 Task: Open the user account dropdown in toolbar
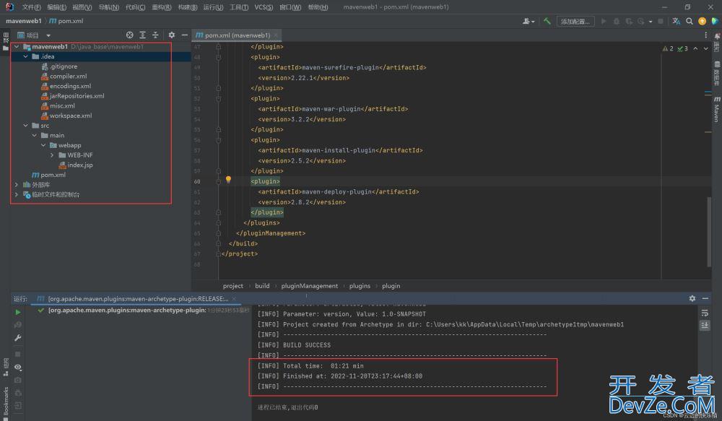click(x=529, y=21)
